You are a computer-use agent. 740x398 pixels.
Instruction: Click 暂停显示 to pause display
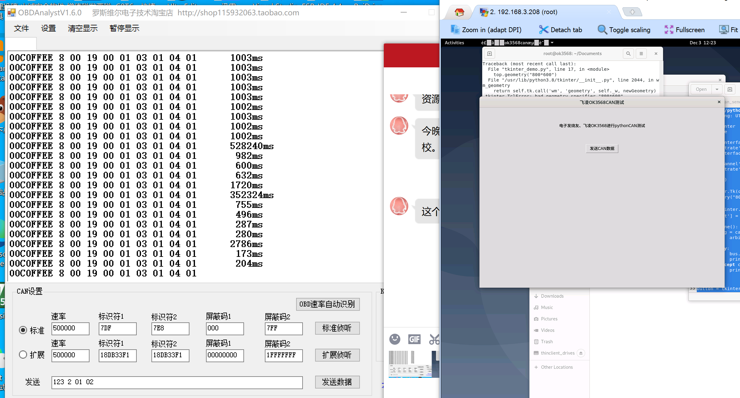[x=124, y=28]
